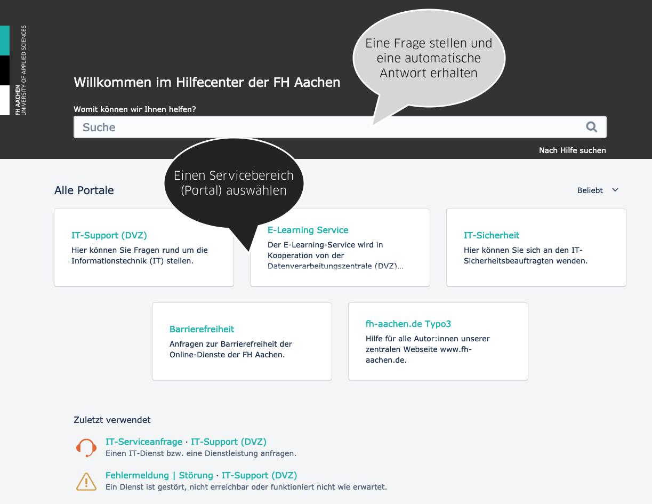Click the orange headset icon beside IT-Serviceanfrage
652x504 pixels.
[x=85, y=448]
